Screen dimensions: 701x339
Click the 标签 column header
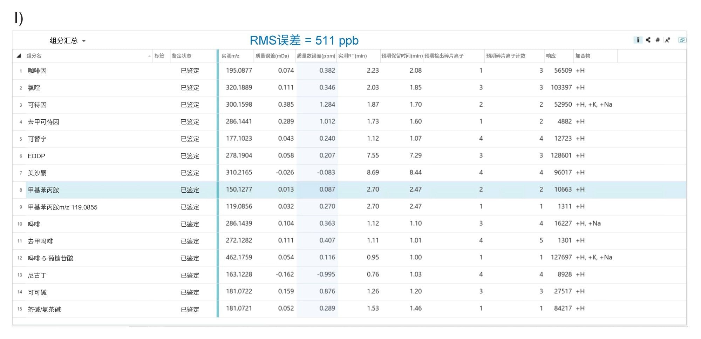[161, 56]
